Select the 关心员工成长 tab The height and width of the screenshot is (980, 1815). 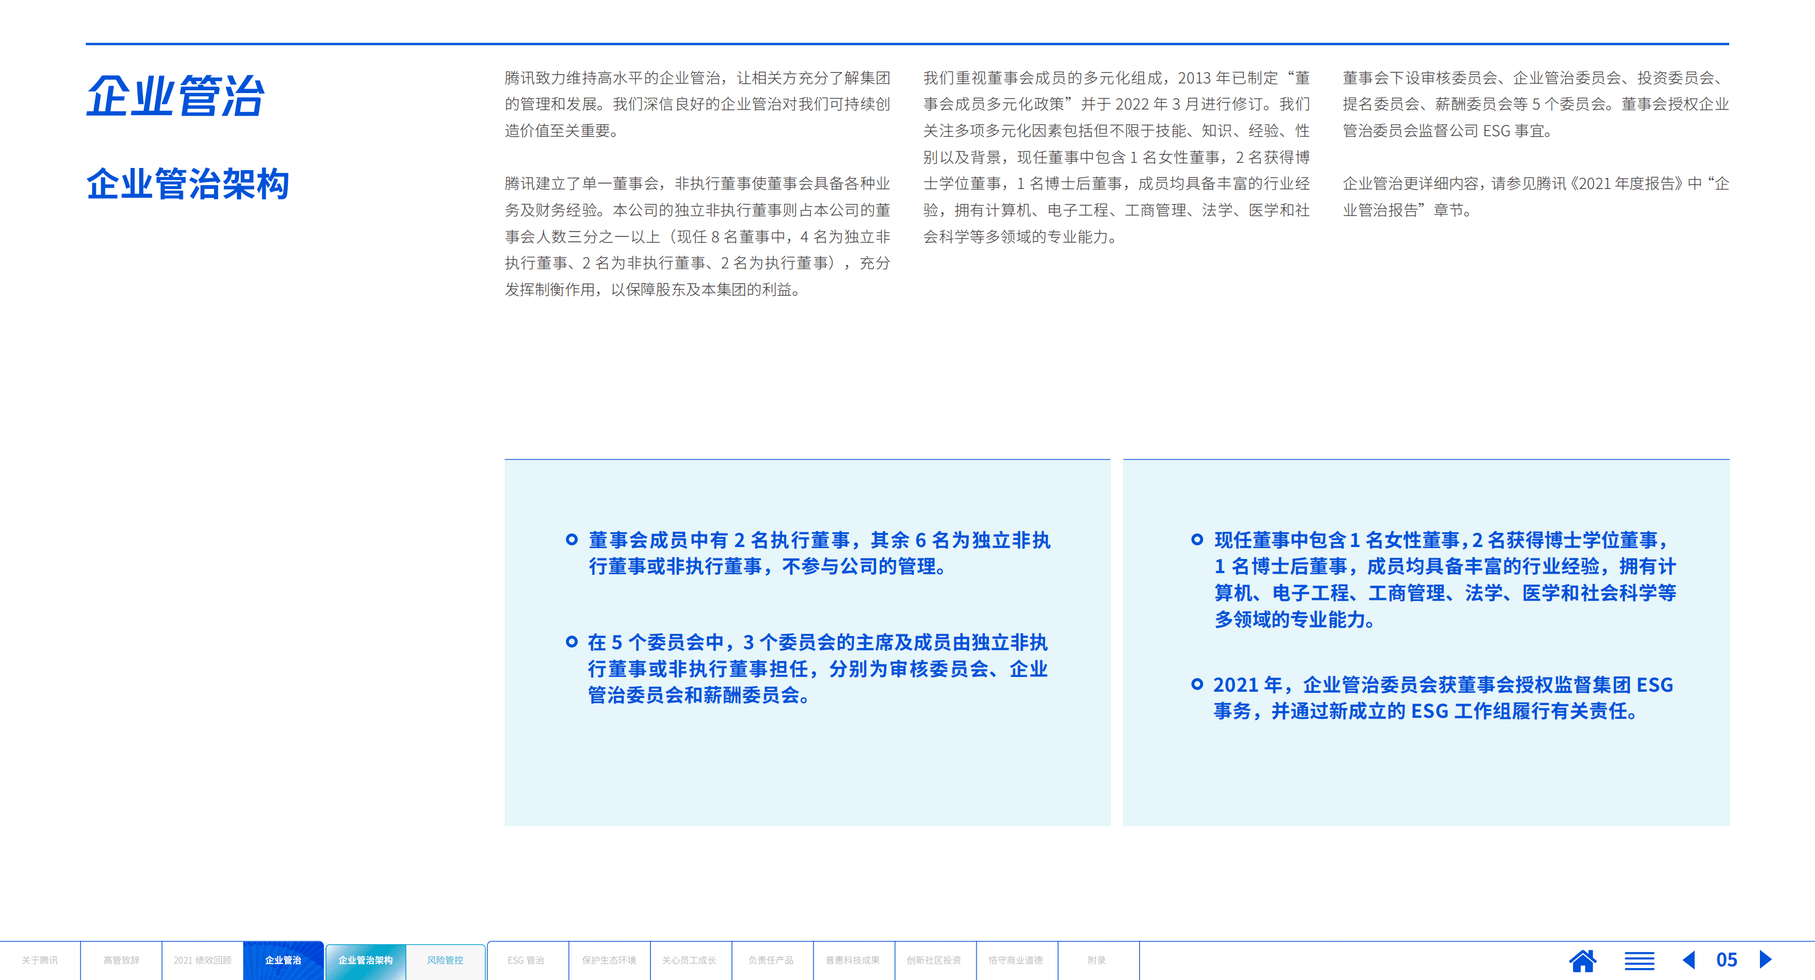[x=690, y=959]
